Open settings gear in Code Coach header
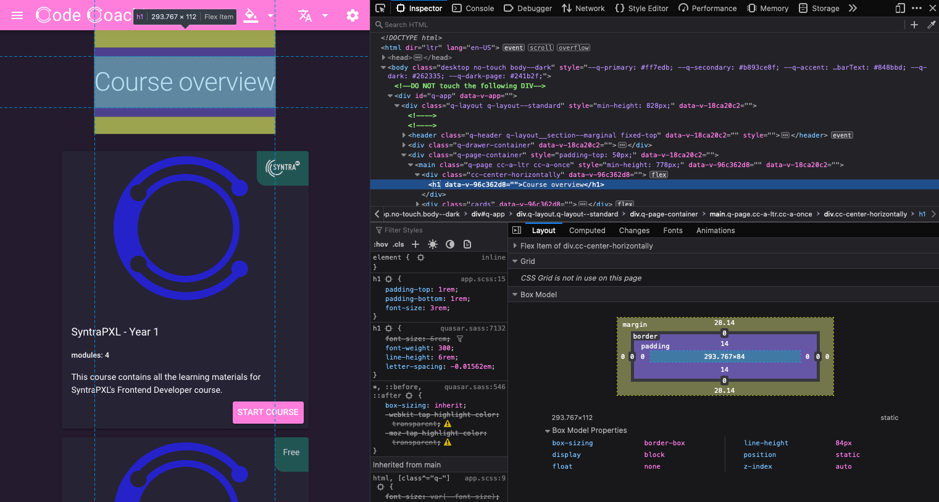Screen dimensions: 939x502 point(353,15)
